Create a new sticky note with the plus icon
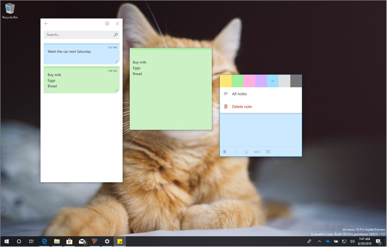Viewport: 387px width, 247px height. click(x=46, y=24)
